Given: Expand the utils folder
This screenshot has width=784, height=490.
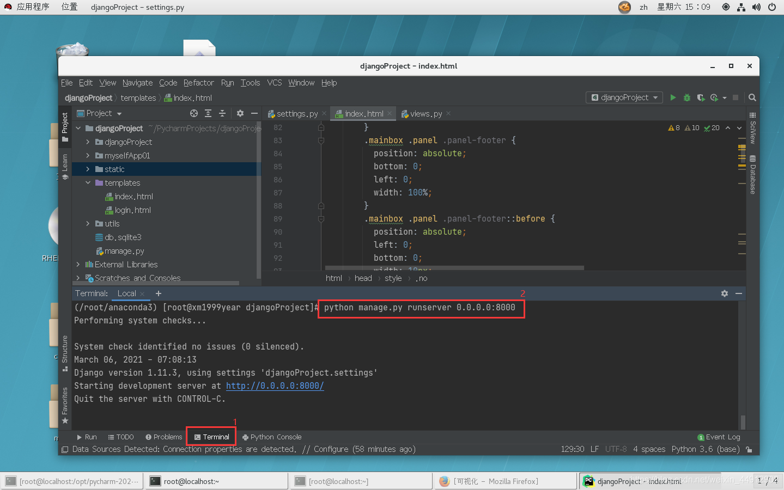Looking at the screenshot, I should (88, 224).
